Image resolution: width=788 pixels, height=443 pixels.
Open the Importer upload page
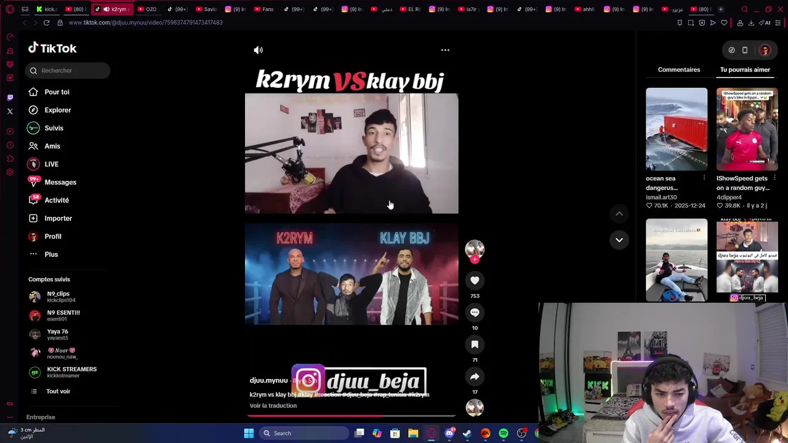[x=58, y=218]
